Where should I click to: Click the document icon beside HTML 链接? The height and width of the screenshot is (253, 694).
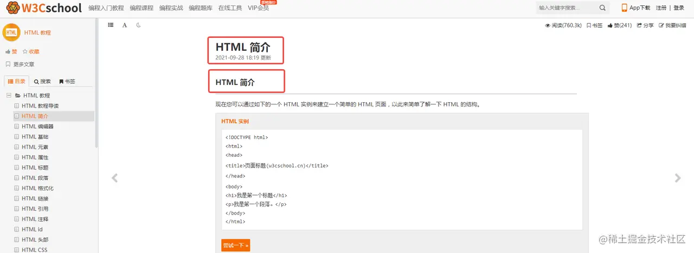tap(16, 198)
